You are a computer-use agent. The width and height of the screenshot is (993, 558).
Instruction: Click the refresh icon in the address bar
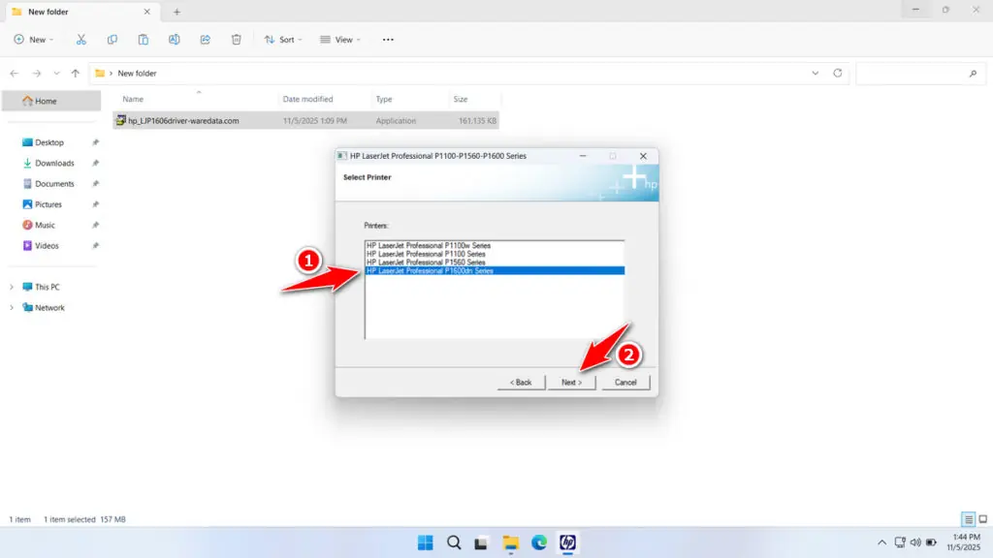(x=836, y=73)
